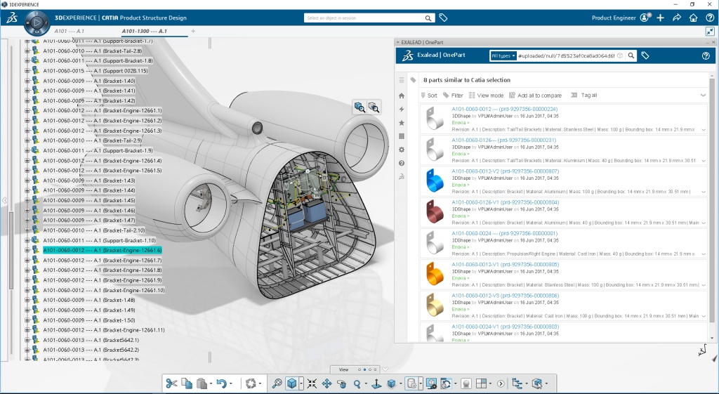The height and width of the screenshot is (394, 719).
Task: Open result link A101-0060-0024 prd-00000001
Action: (505, 233)
